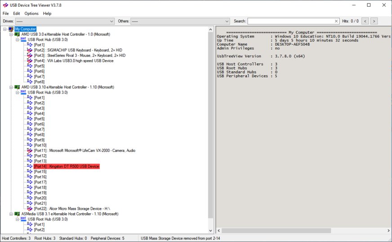Open the Others dropdown list
The height and width of the screenshot is (242, 392).
pos(227,21)
